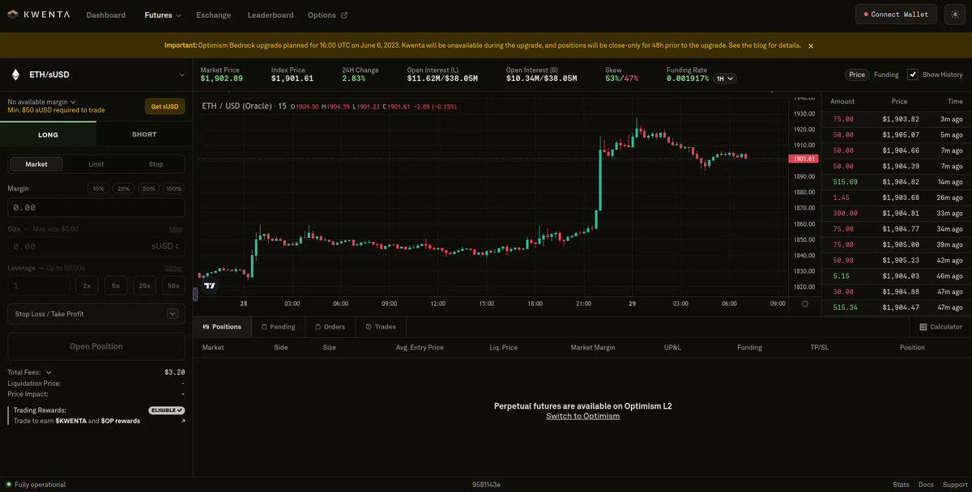Click the Market Price value $1,902.89
This screenshot has height=492, width=972.
221,78
